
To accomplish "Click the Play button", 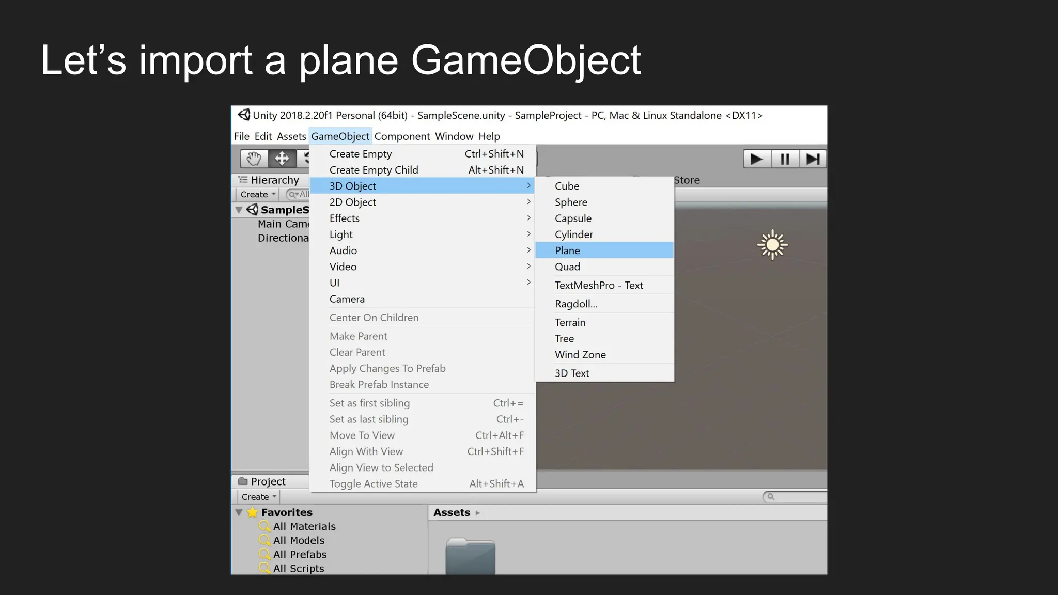I will click(x=757, y=159).
